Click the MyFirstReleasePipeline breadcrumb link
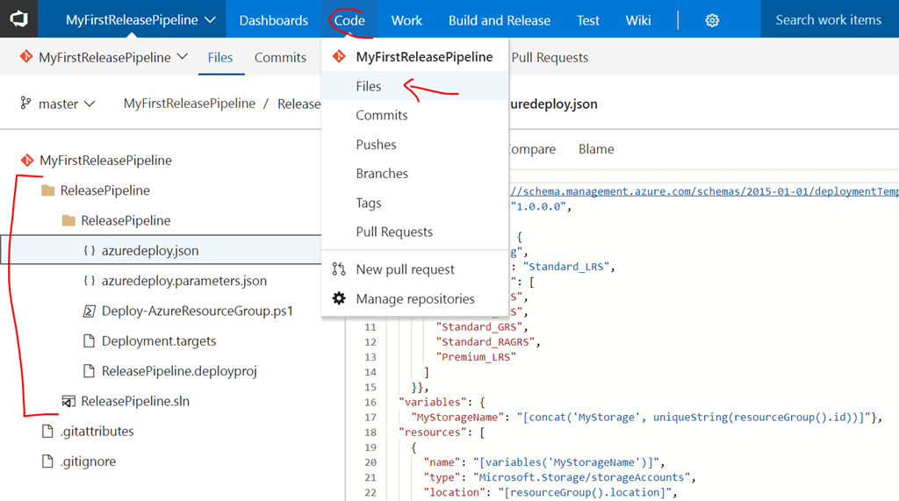This screenshot has height=501, width=899. [x=189, y=104]
